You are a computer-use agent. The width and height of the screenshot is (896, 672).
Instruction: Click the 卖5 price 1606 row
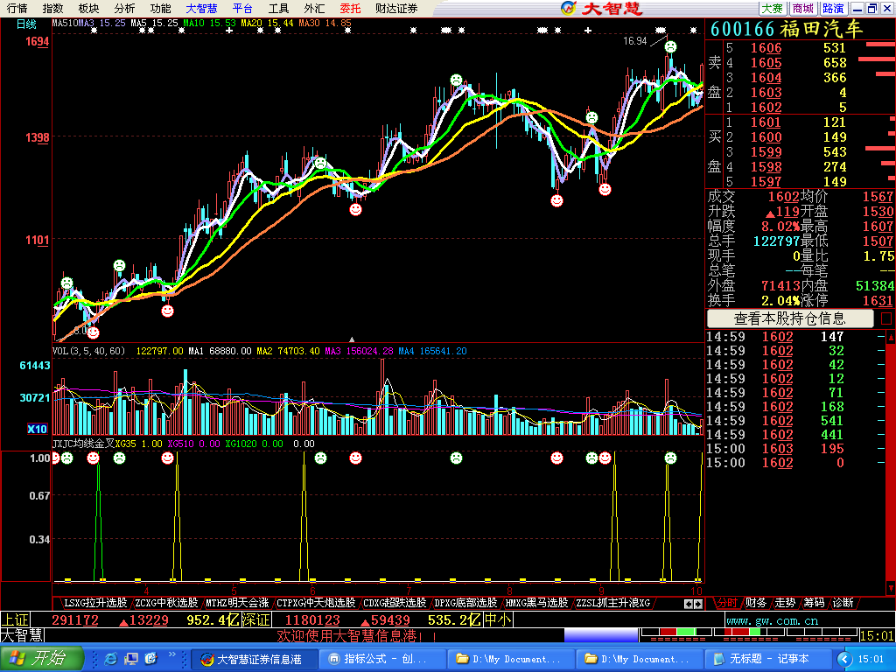coord(800,47)
